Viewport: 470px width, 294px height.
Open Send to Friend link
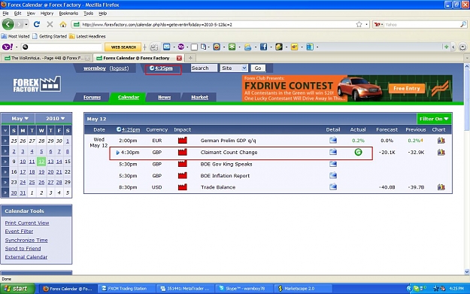pyautogui.click(x=23, y=248)
